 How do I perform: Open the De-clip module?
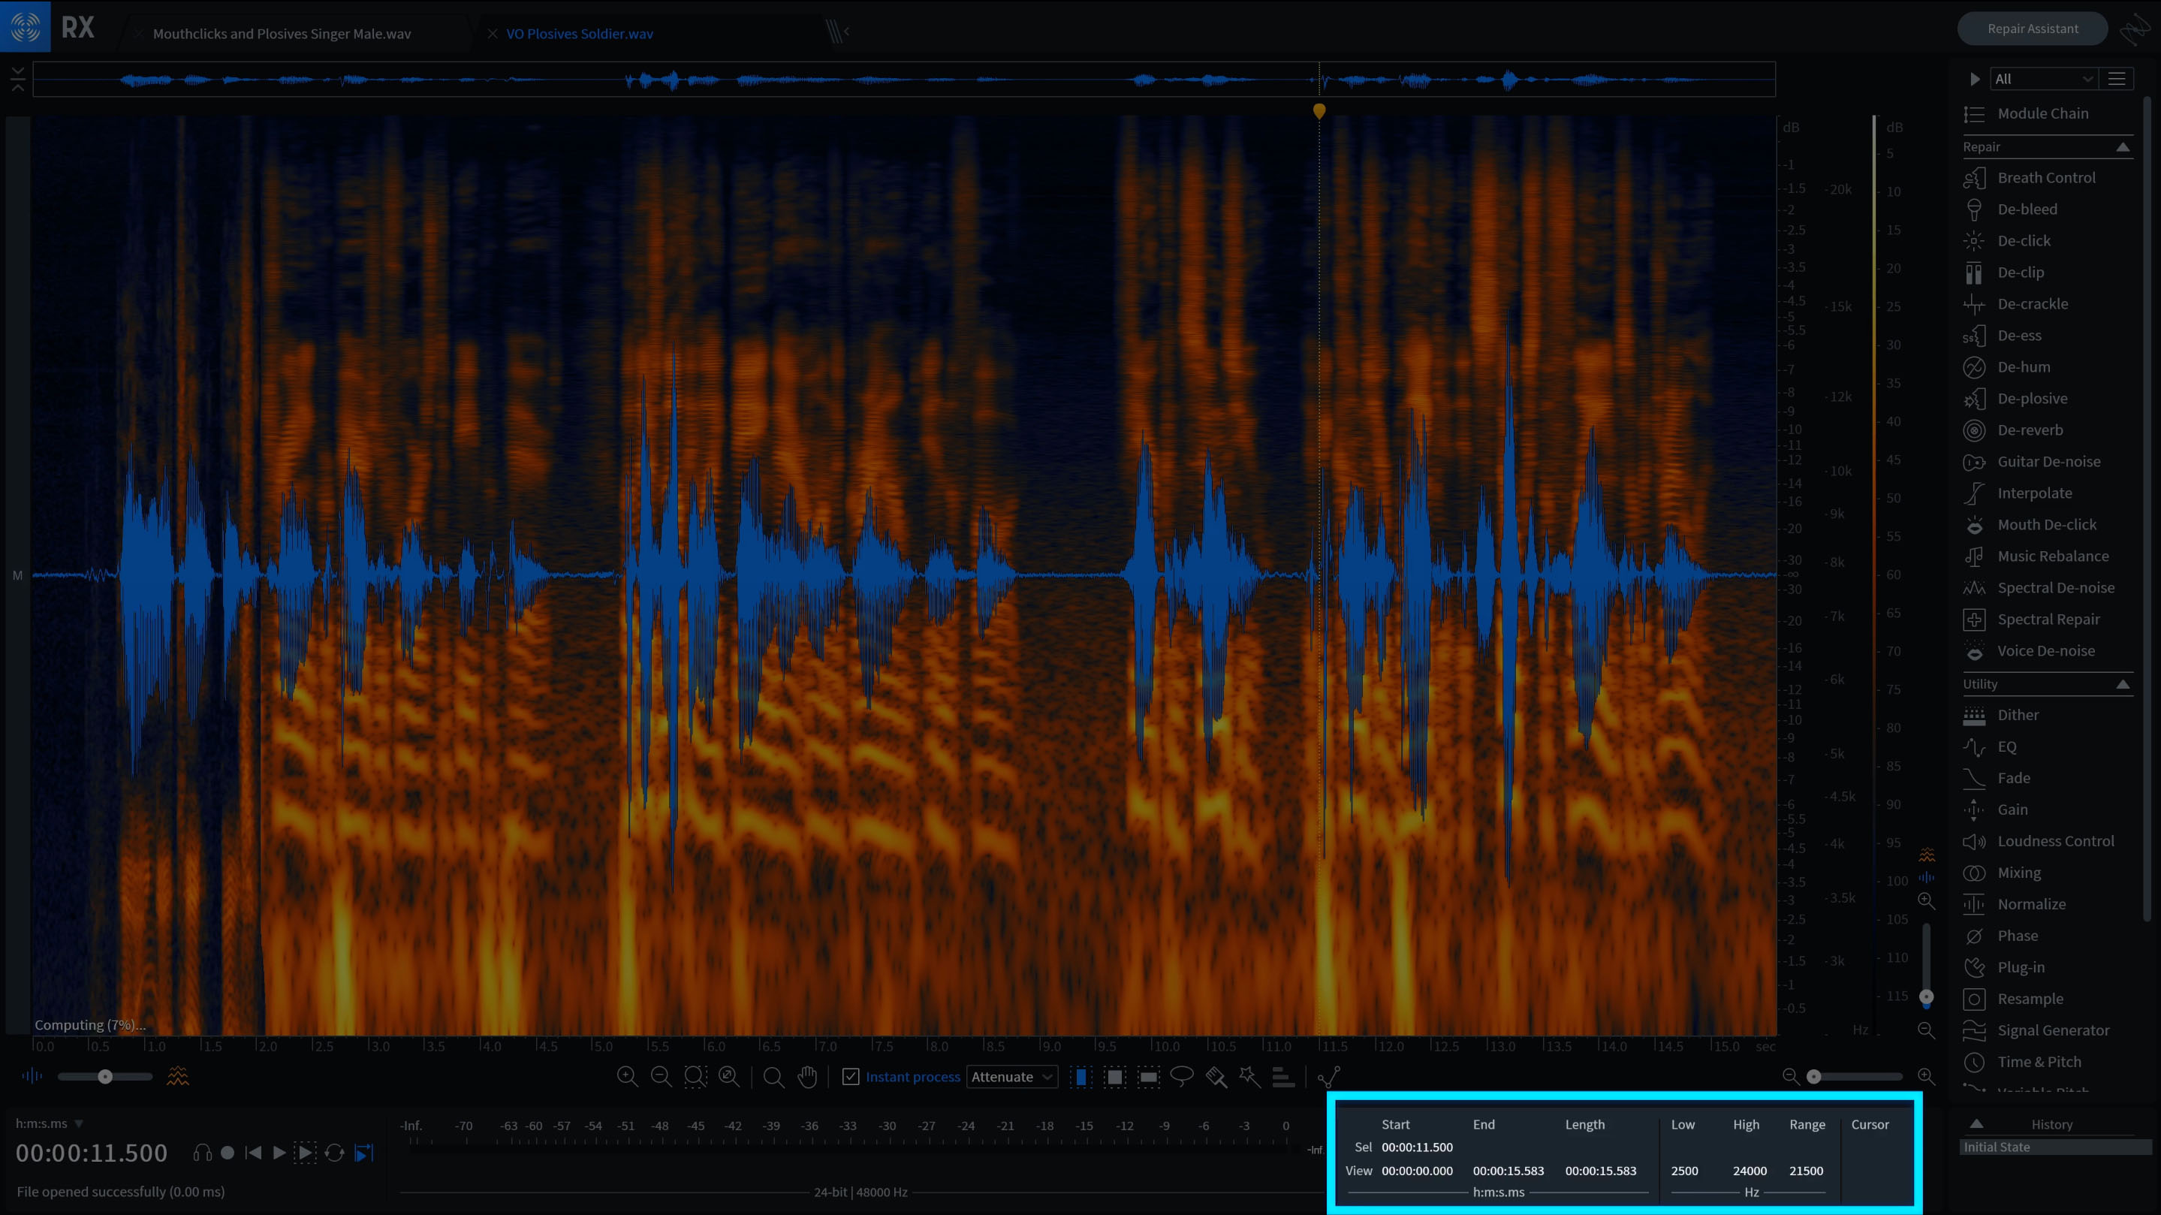pyautogui.click(x=2003, y=273)
